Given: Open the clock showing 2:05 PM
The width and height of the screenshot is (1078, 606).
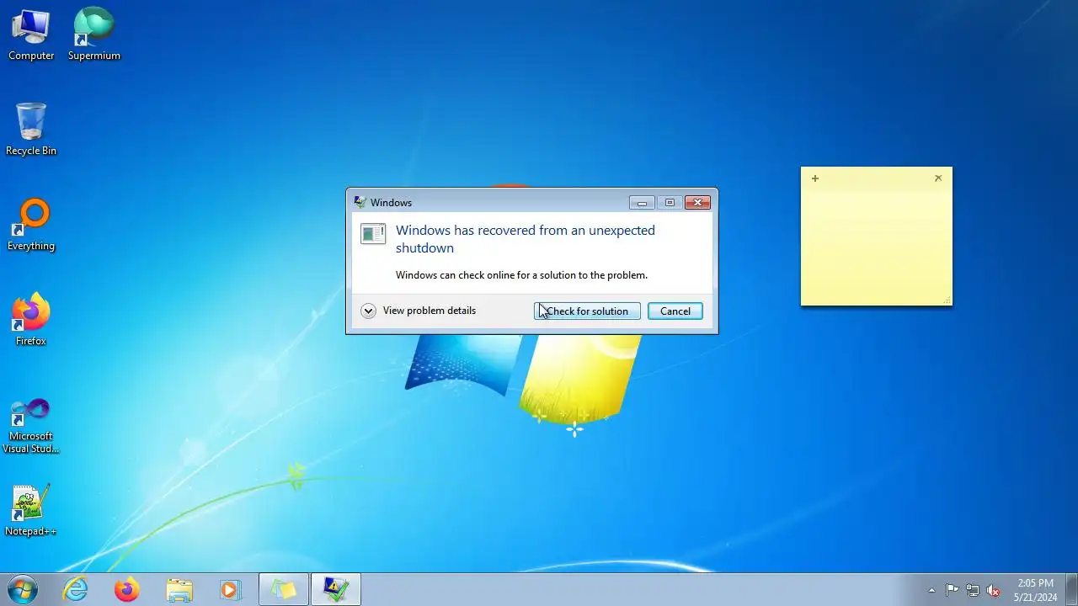Looking at the screenshot, I should tap(1035, 590).
